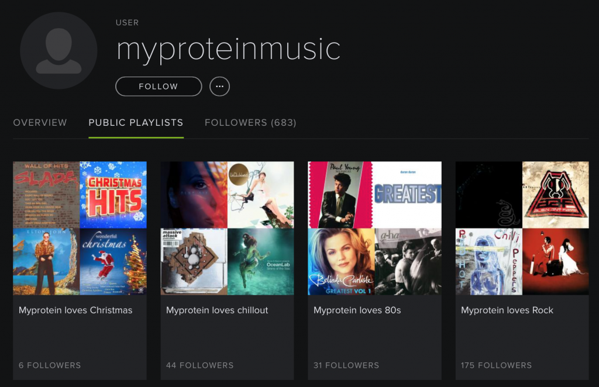Click the Paul Young album cover art
The width and height of the screenshot is (599, 387).
pos(341,195)
